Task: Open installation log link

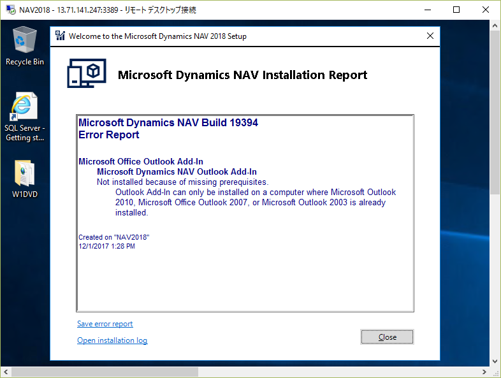Action: 112,340
